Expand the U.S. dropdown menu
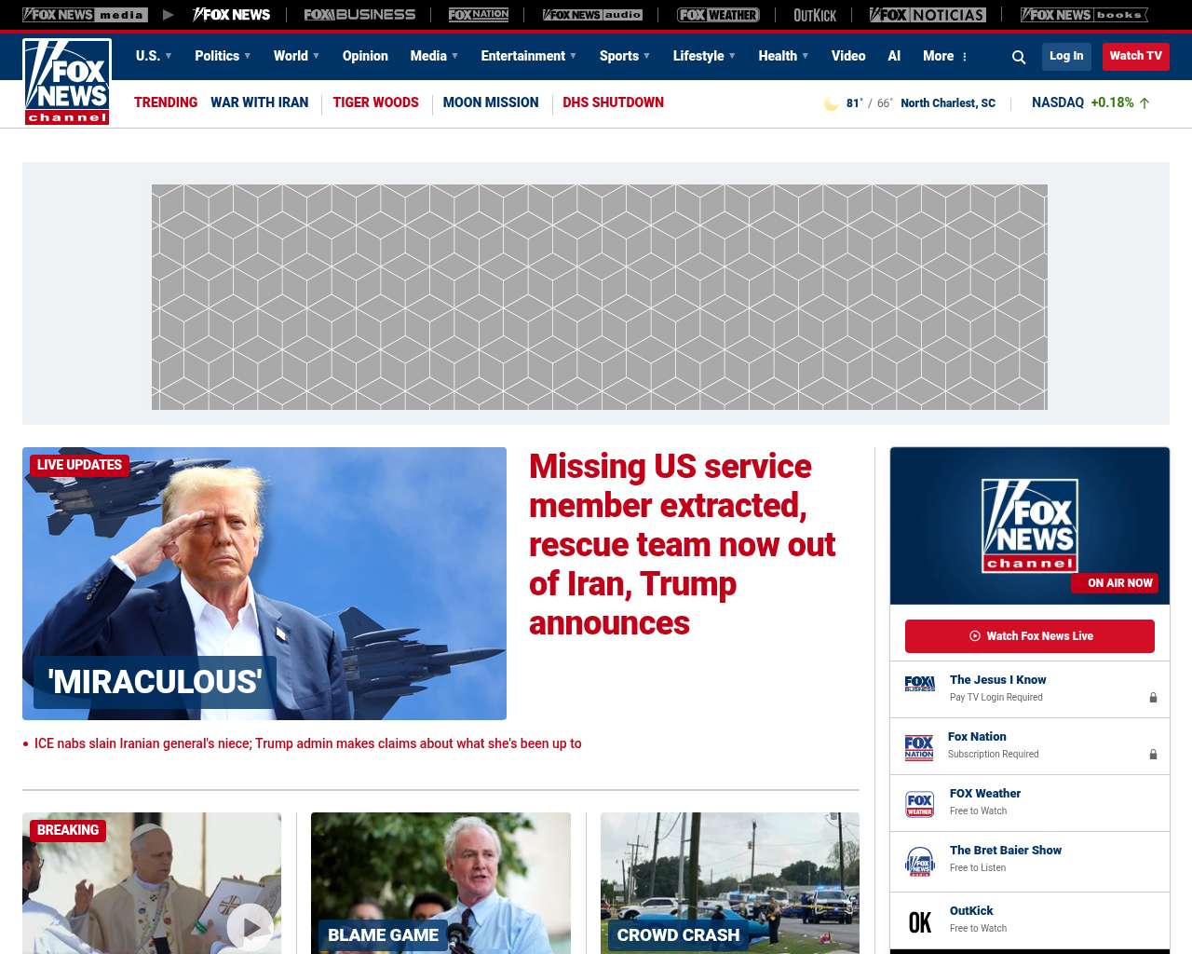 (x=154, y=56)
